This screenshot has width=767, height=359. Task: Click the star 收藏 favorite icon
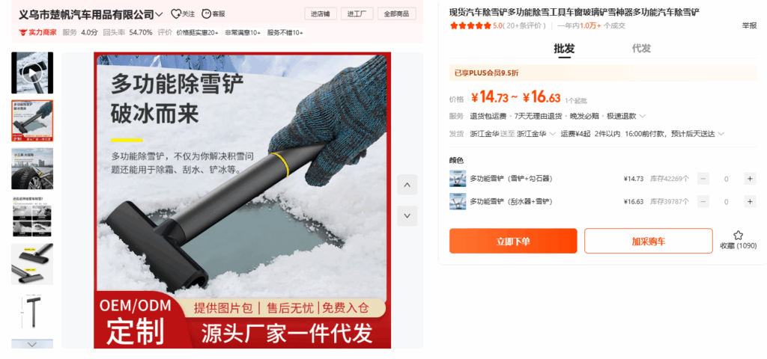pyautogui.click(x=738, y=236)
